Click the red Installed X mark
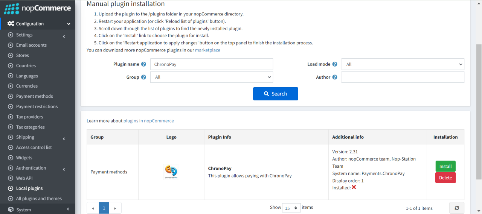Viewport: 482px width, 214px height. point(354,187)
